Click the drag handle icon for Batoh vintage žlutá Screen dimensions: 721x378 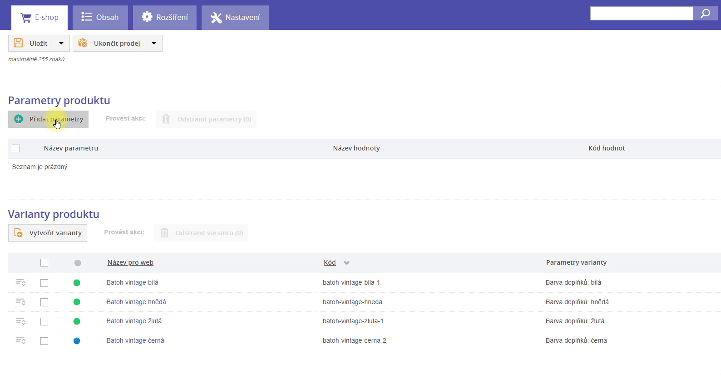tap(20, 321)
